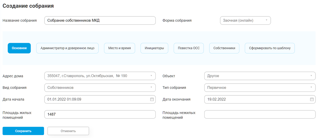This screenshot has width=320, height=138.
Task: Open calendar icon in Дата начала field
Action: (x=152, y=100)
